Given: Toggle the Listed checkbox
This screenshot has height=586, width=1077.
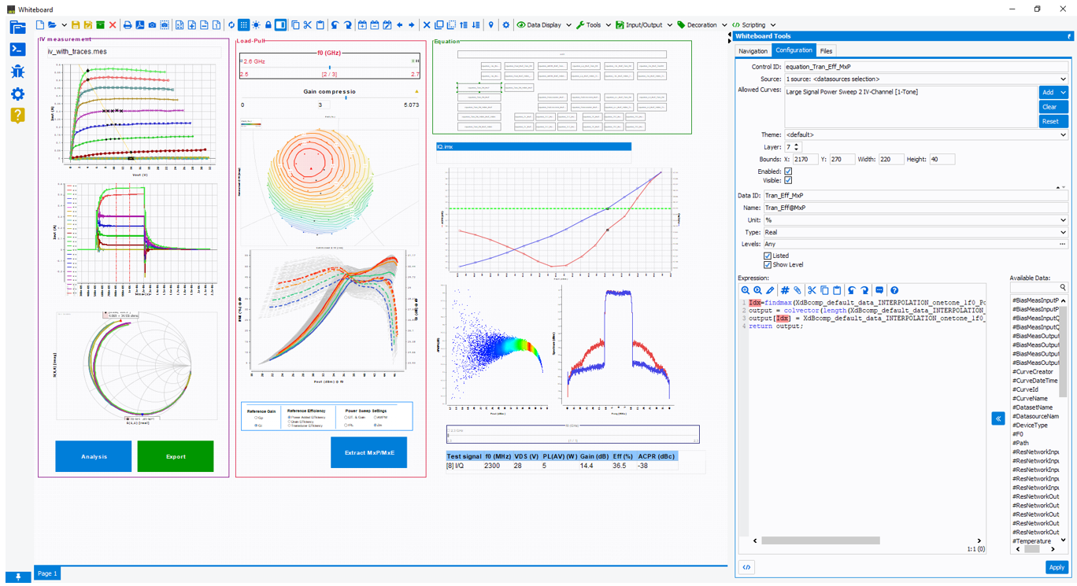Looking at the screenshot, I should tap(768, 256).
